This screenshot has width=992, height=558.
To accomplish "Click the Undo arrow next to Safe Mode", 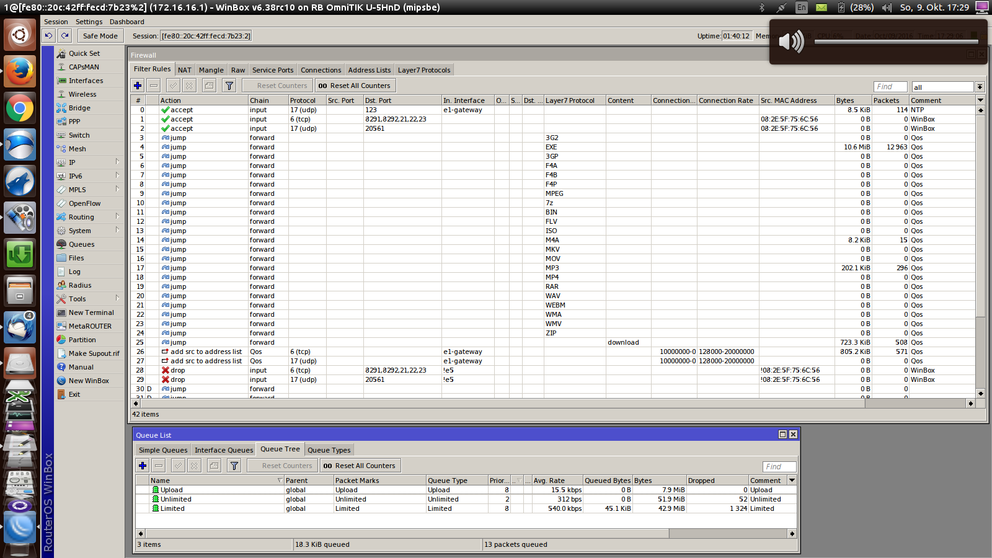I will 49,36.
